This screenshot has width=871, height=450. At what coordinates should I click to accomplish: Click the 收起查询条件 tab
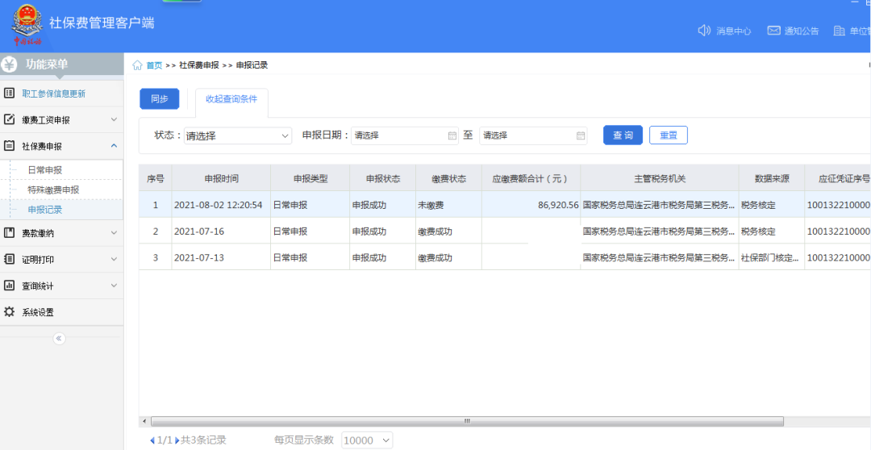click(231, 99)
